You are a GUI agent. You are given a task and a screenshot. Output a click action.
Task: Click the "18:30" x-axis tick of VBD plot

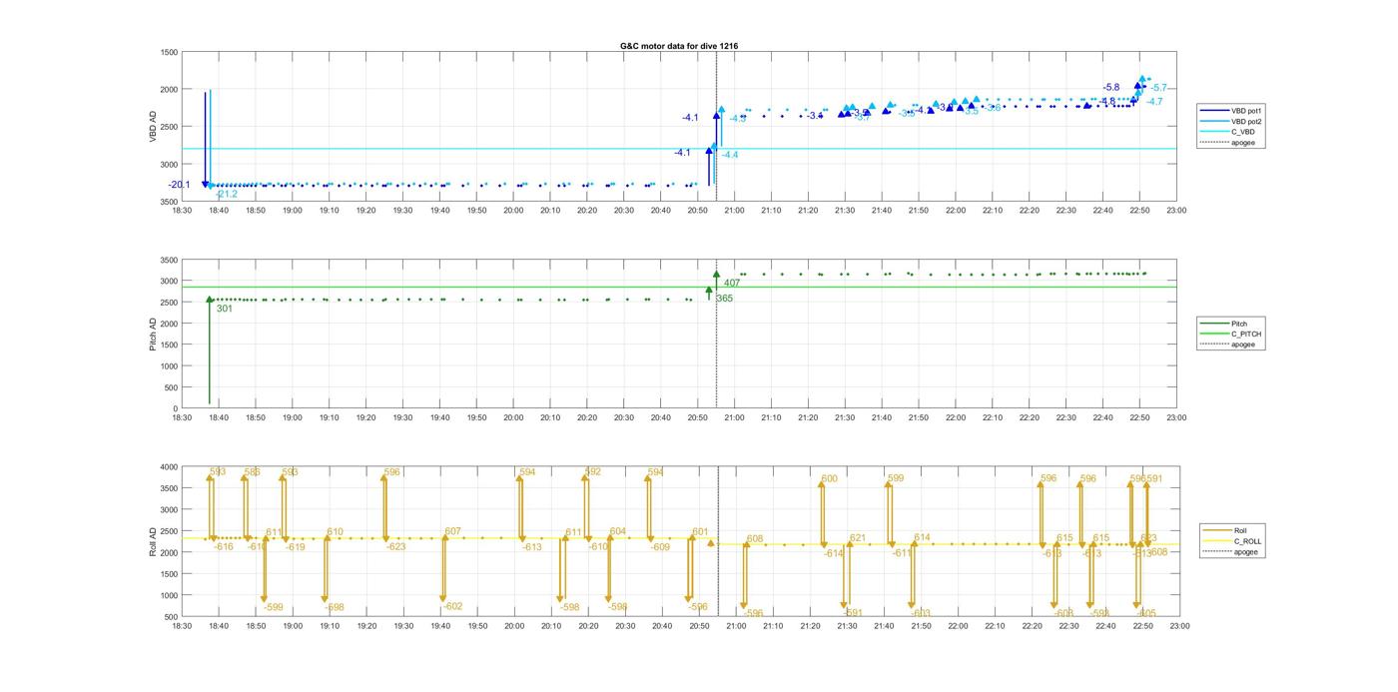182,211
